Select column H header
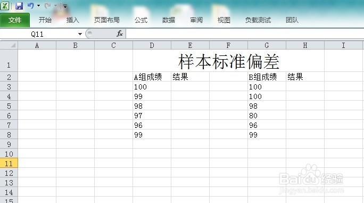This screenshot has width=364, height=203. click(x=305, y=45)
